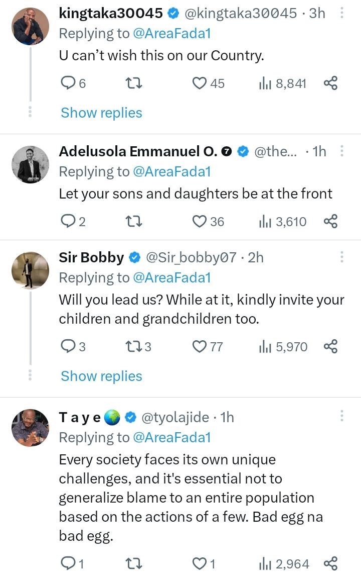The height and width of the screenshot is (580, 361).
Task: Like the "U can't wish this" tweet
Action: coord(200,83)
